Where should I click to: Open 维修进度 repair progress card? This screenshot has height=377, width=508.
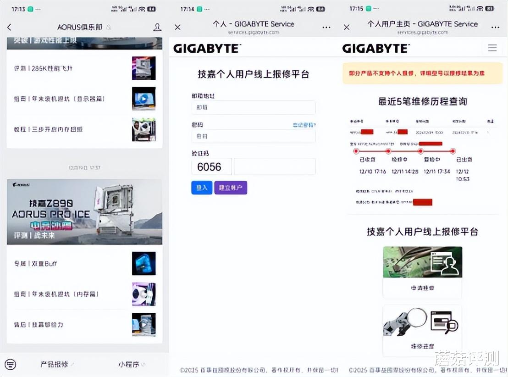coord(422,331)
